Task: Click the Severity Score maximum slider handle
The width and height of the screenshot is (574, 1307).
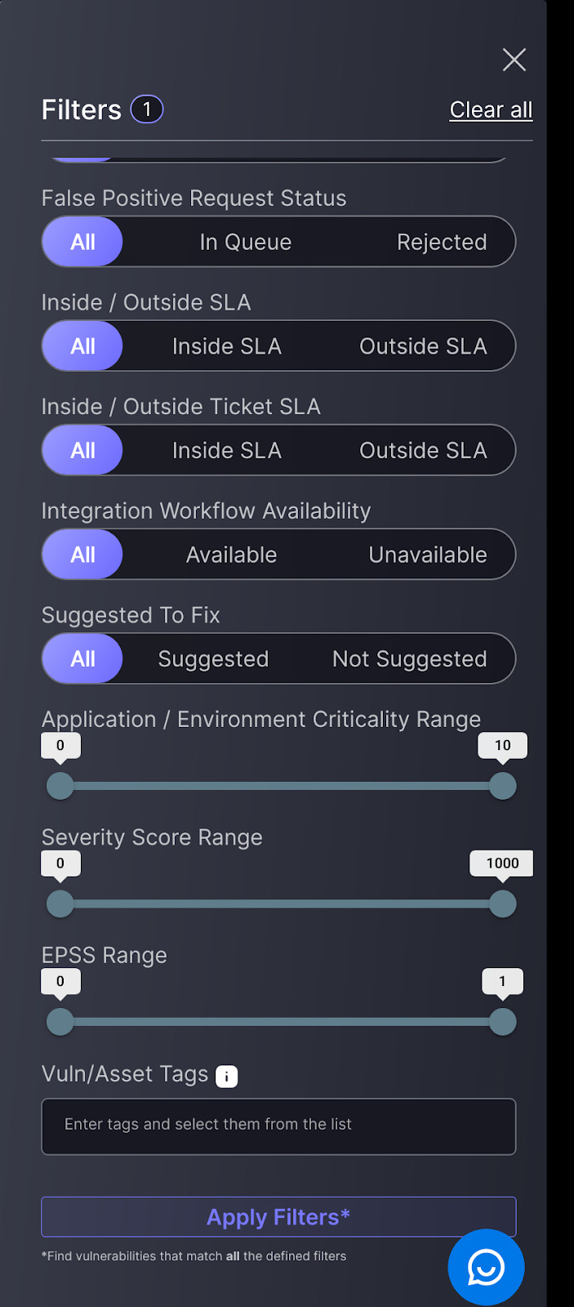Action: click(x=502, y=903)
